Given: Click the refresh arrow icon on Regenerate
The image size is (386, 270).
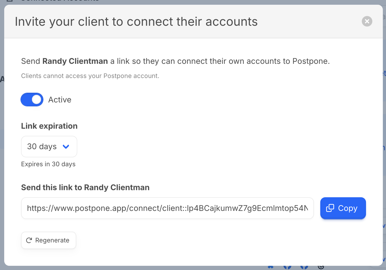Looking at the screenshot, I should pos(29,240).
